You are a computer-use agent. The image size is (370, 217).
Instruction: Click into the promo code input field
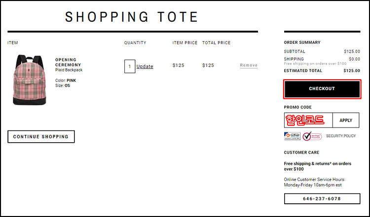click(308, 120)
